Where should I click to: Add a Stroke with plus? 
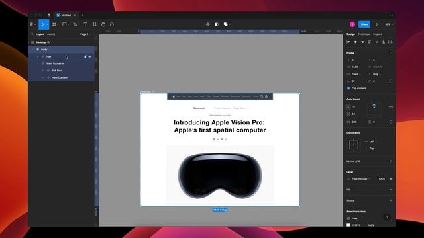click(x=391, y=200)
